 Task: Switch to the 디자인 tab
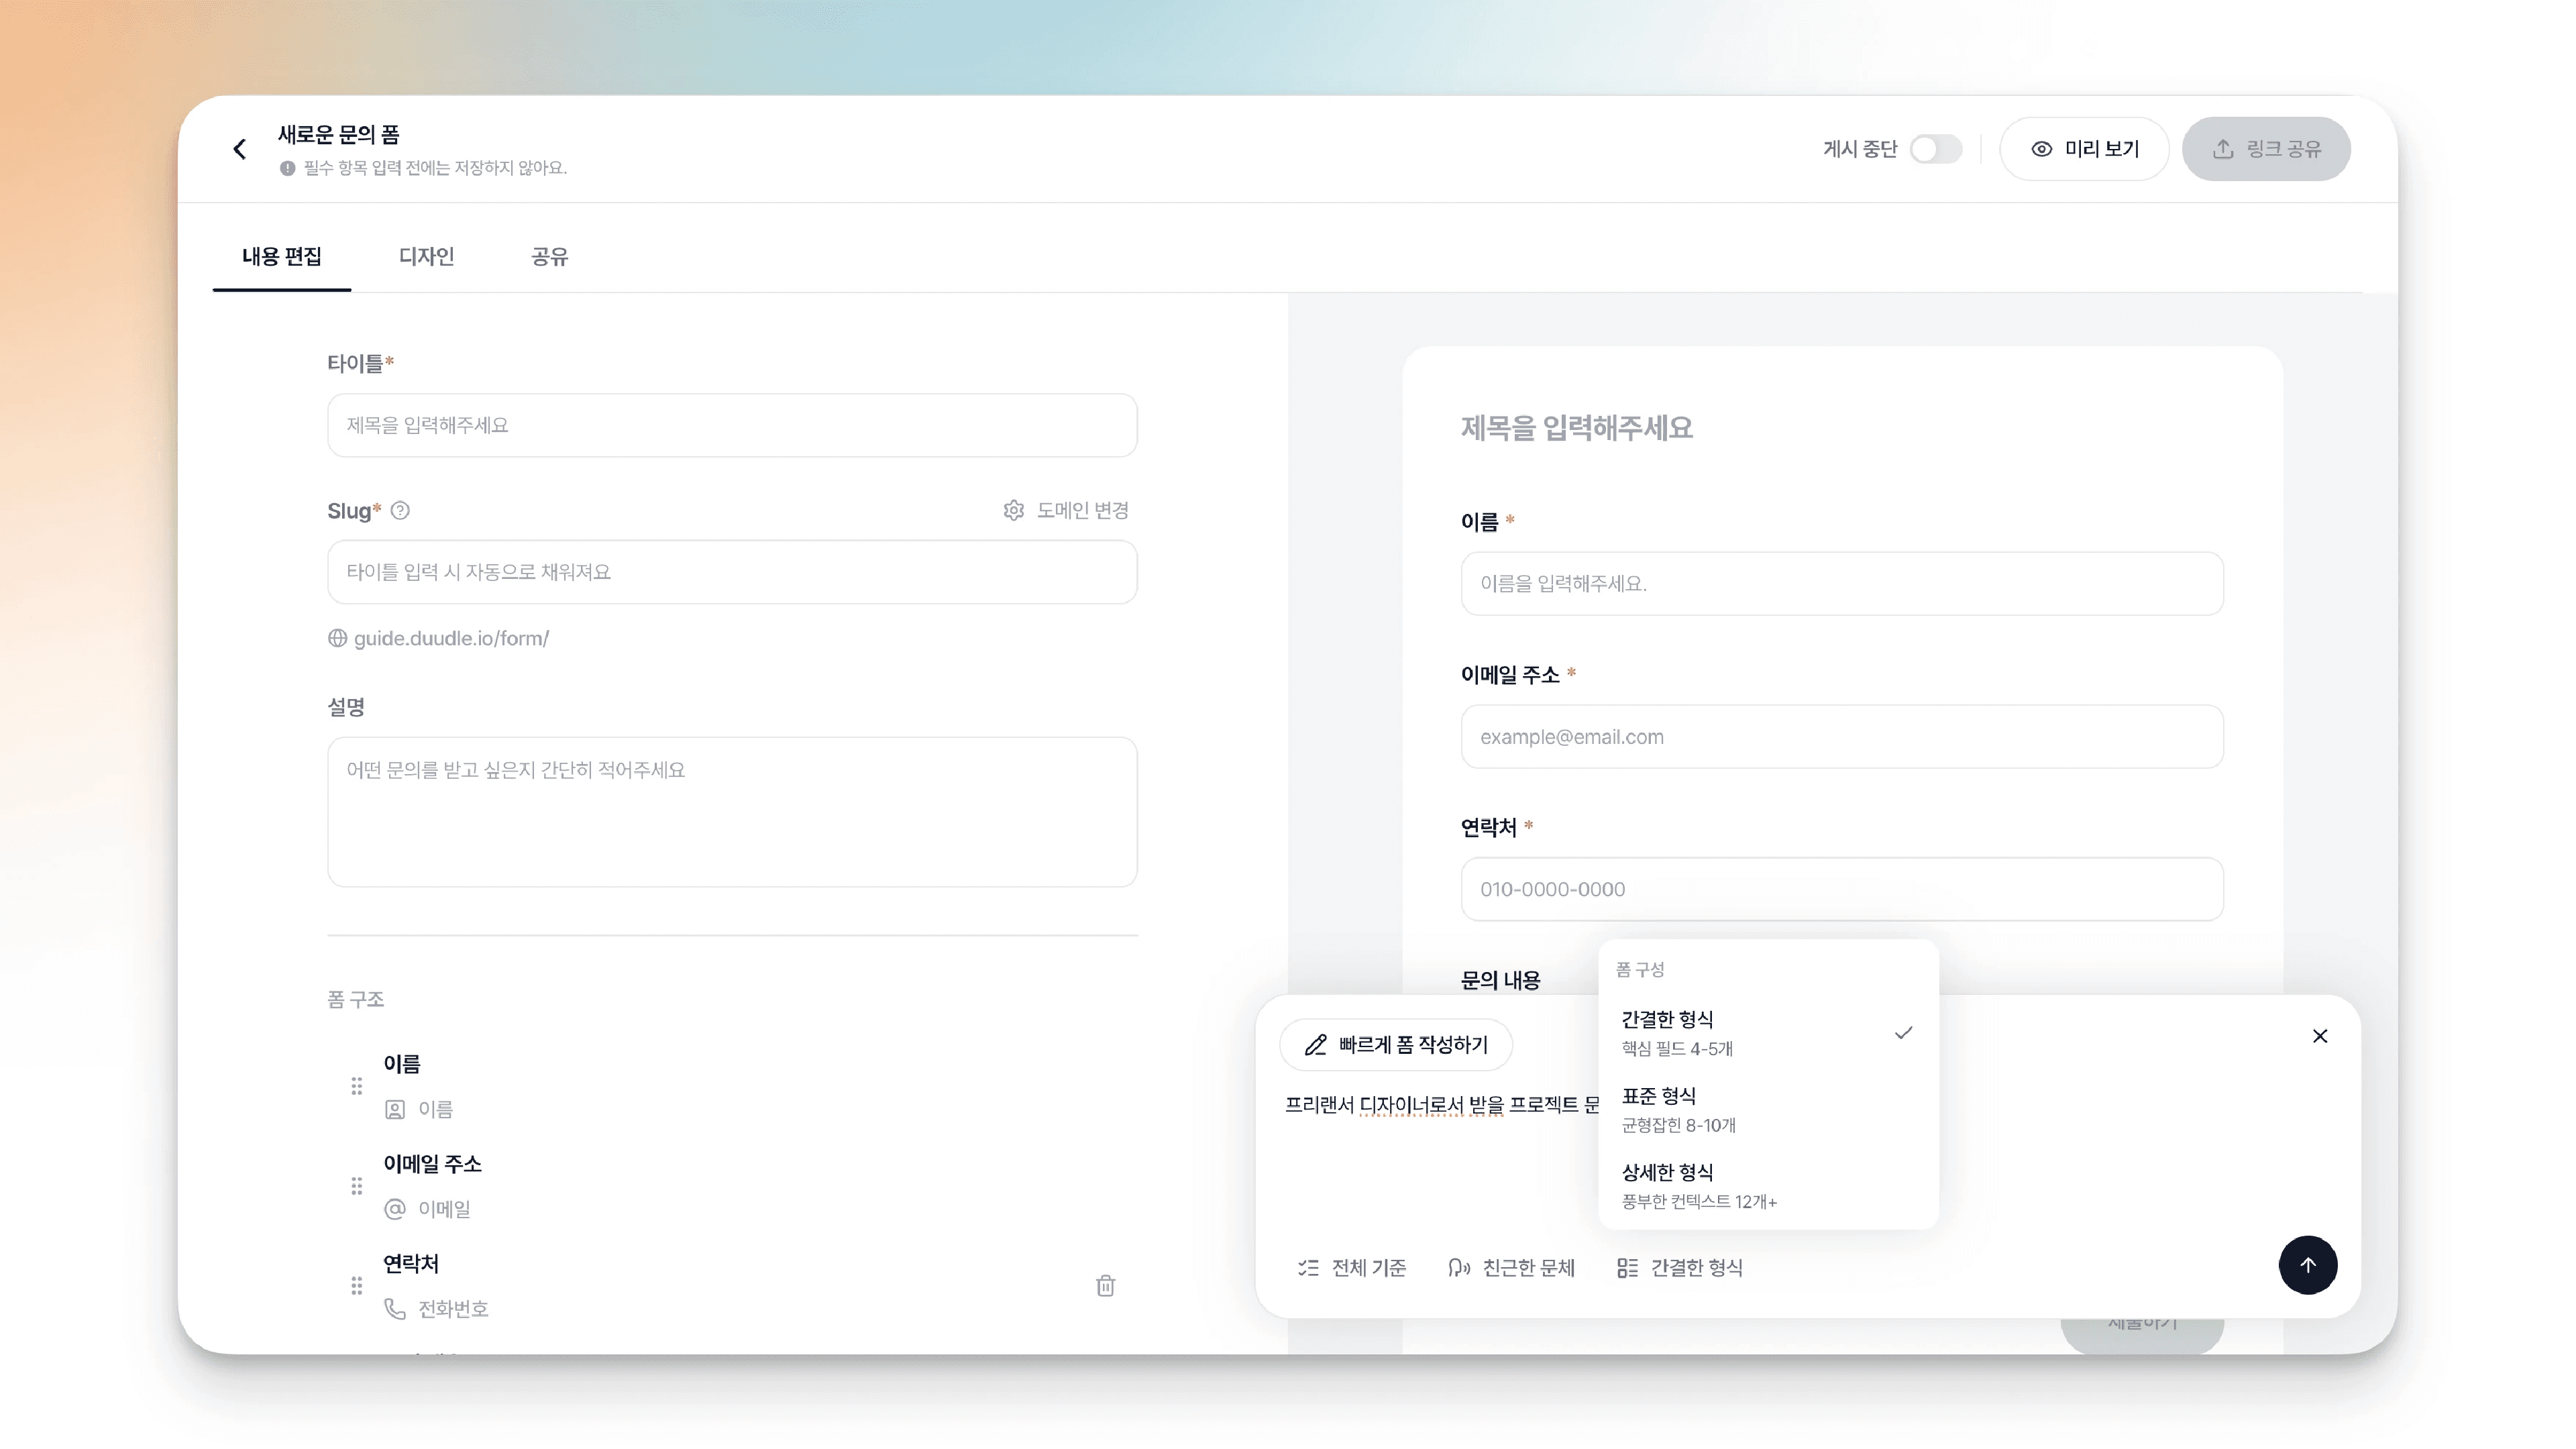pos(426,257)
